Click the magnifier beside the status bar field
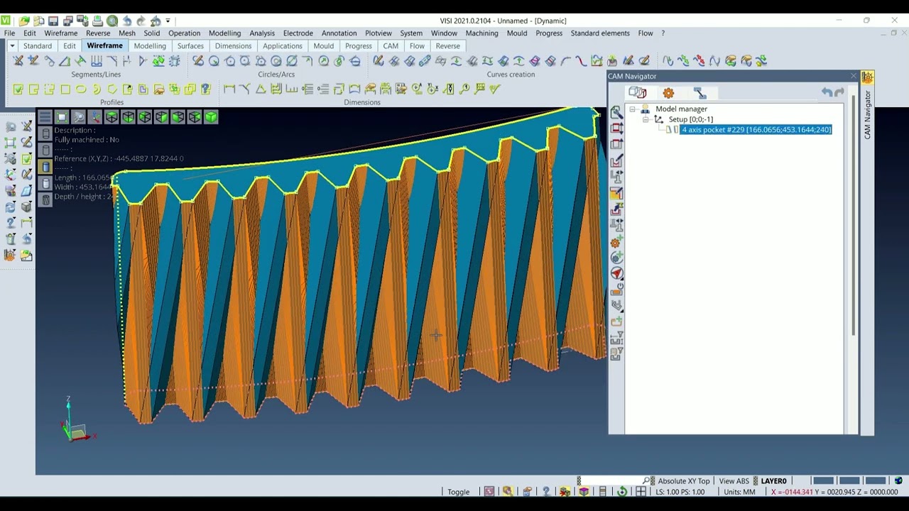The image size is (909, 511). (x=646, y=481)
